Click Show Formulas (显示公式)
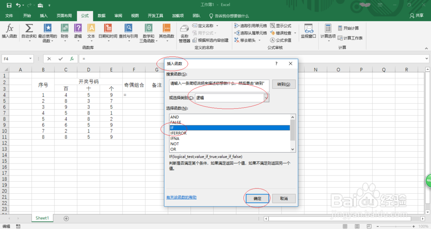 tap(281, 25)
